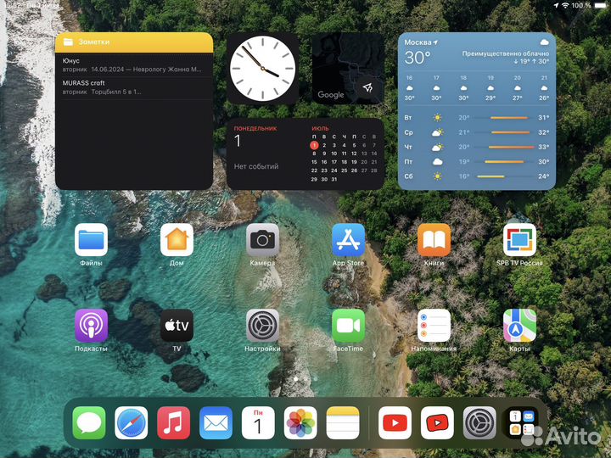Launch SPB TV Россия app
611x458 pixels.
[519, 240]
